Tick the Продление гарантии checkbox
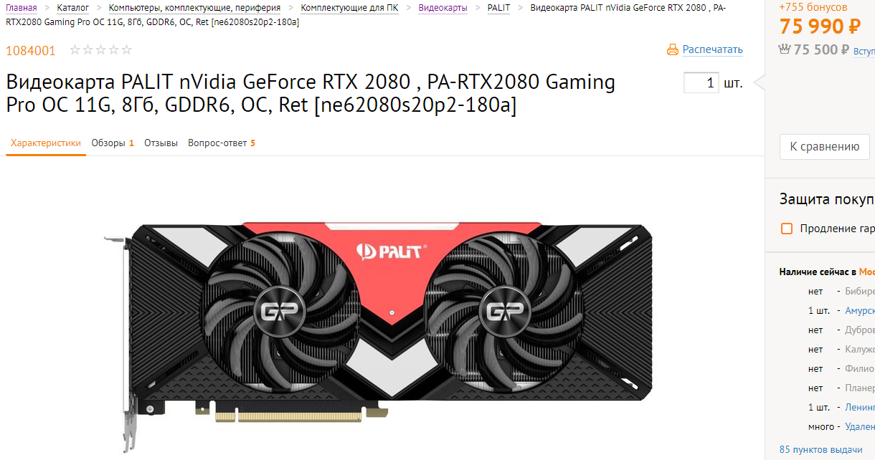 point(787,229)
